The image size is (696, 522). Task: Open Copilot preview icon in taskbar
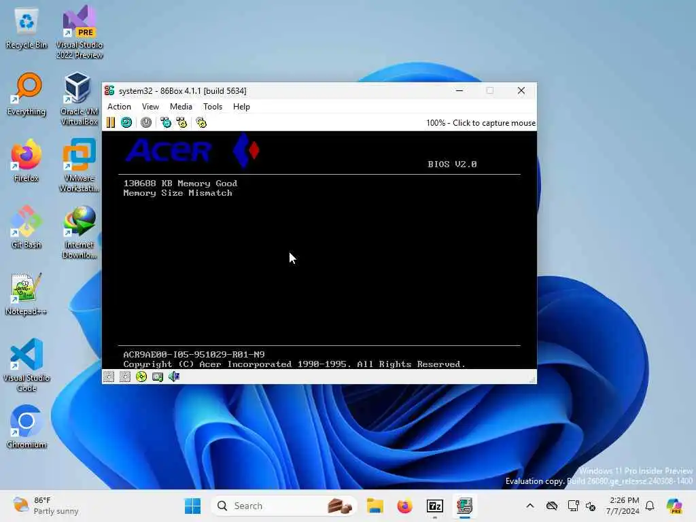point(674,506)
